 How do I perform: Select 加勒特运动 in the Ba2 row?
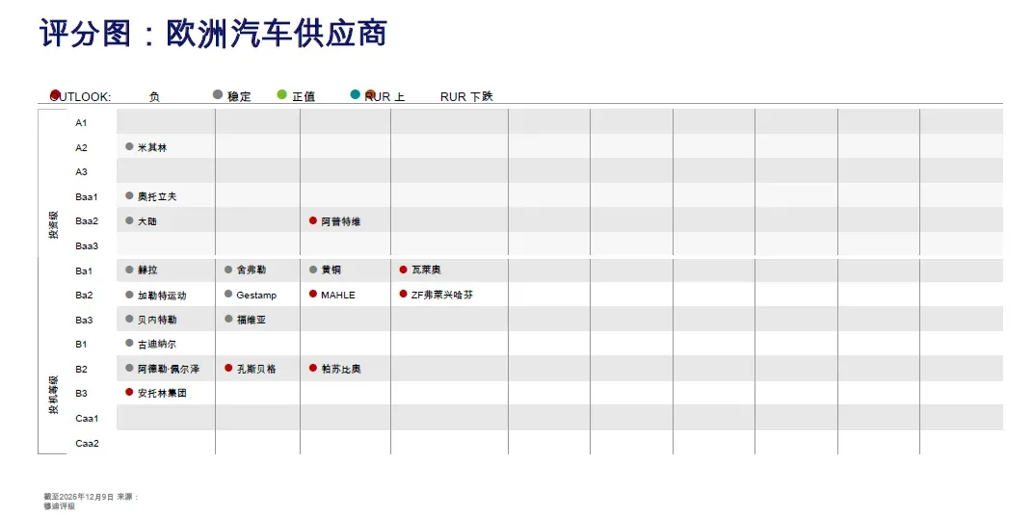tap(162, 296)
